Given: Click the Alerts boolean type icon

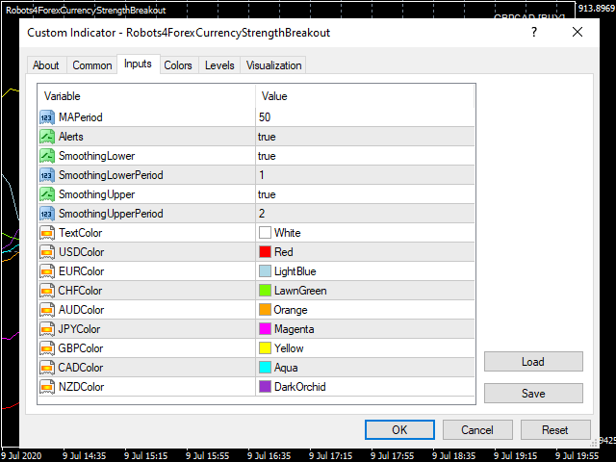Looking at the screenshot, I should click(46, 137).
